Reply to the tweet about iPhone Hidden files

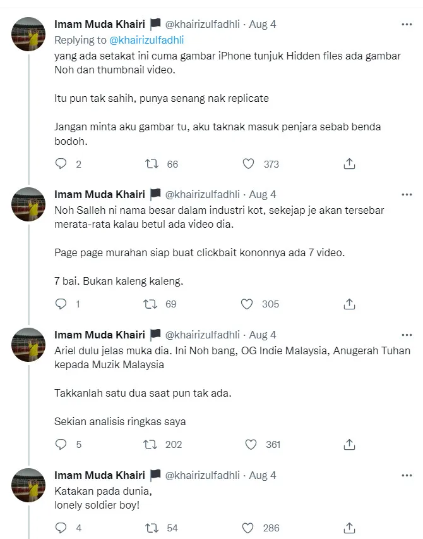[61, 164]
